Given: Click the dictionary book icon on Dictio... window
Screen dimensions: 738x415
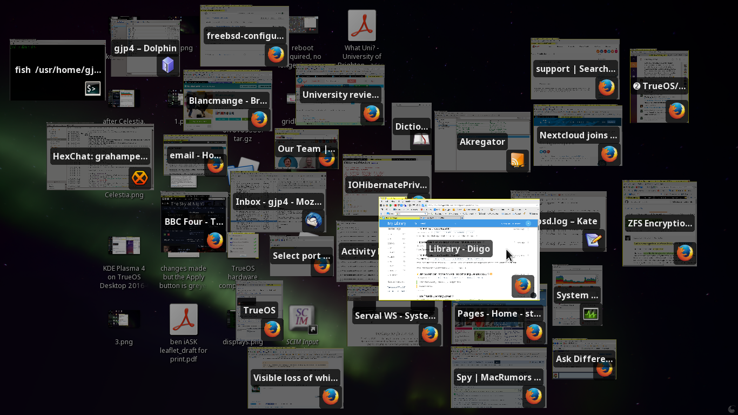Looking at the screenshot, I should [x=421, y=140].
